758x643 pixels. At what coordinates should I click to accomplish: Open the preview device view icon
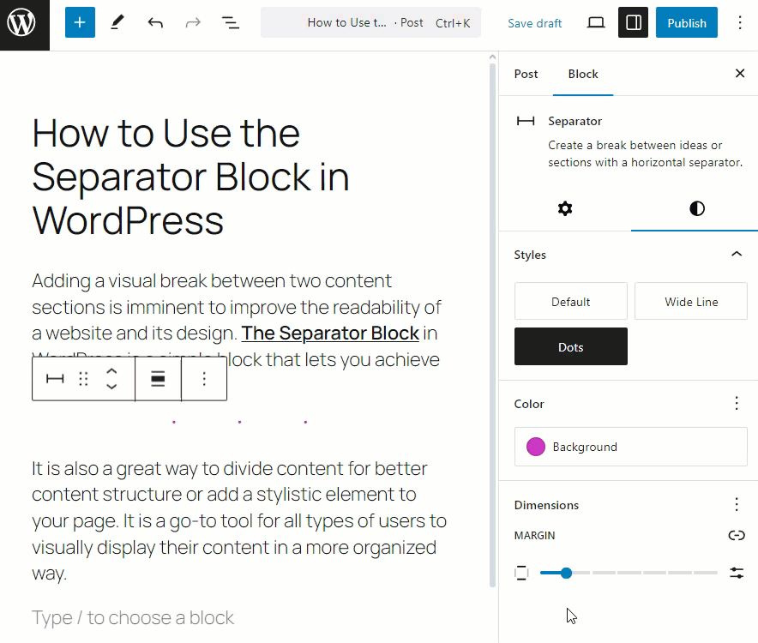click(596, 22)
